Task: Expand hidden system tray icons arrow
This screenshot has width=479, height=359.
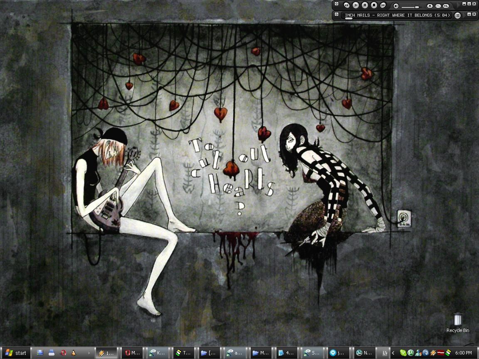Action: click(393, 353)
